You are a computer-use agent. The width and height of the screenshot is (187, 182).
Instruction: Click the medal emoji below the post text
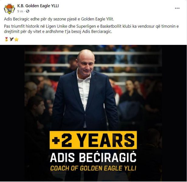(x=6, y=39)
